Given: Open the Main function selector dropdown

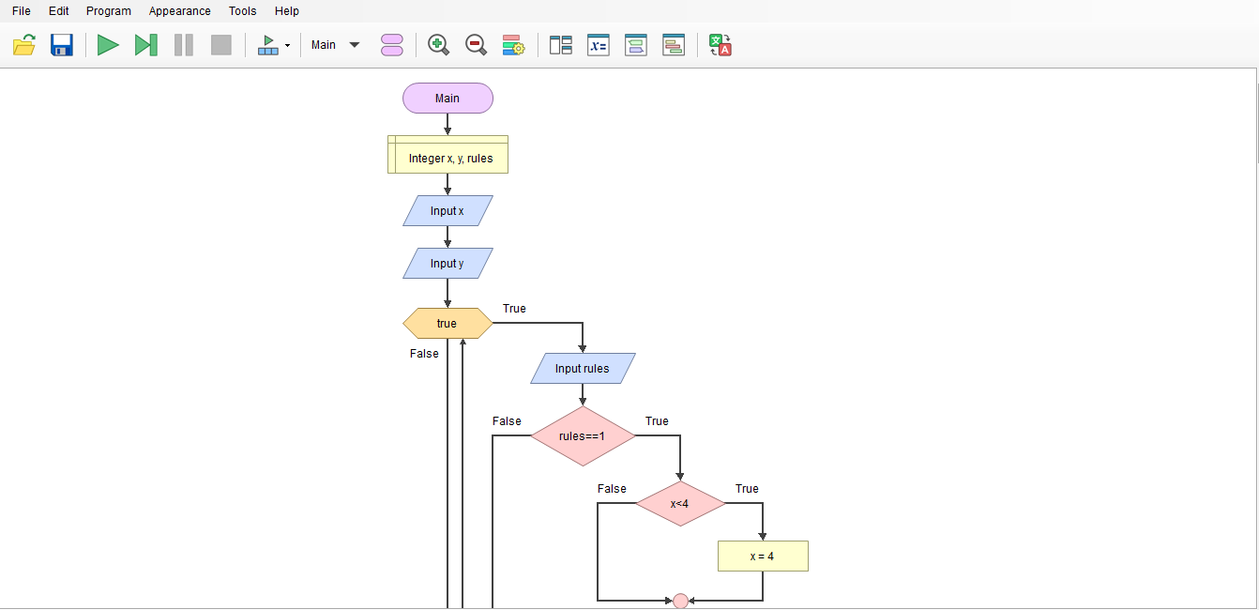Looking at the screenshot, I should pos(336,45).
